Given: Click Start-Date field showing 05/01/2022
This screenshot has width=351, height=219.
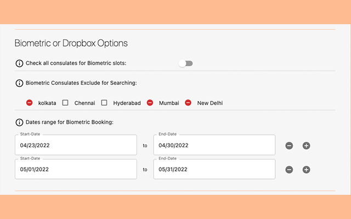Looking at the screenshot, I should click(76, 170).
